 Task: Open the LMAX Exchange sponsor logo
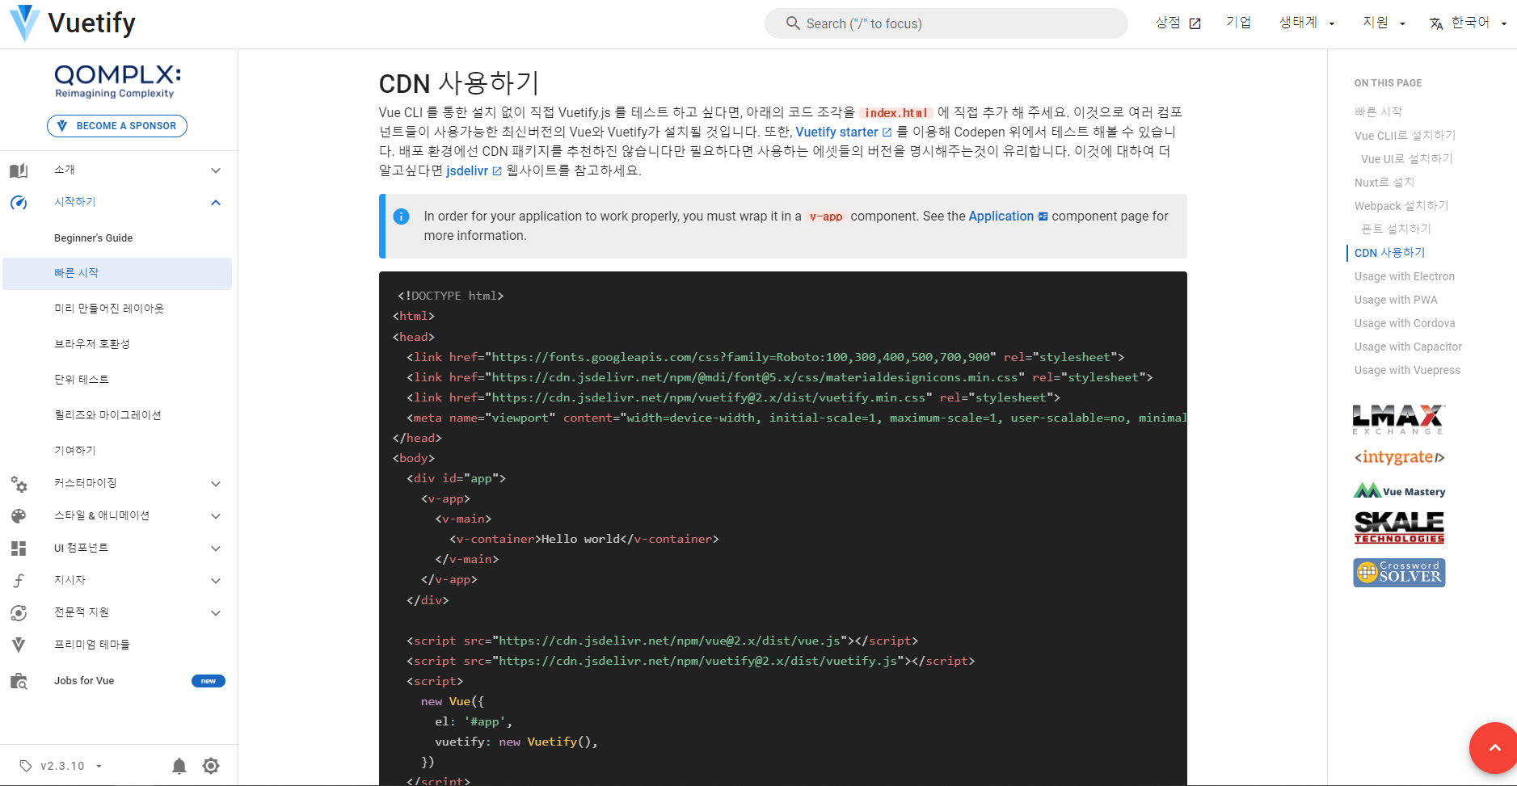(x=1399, y=419)
